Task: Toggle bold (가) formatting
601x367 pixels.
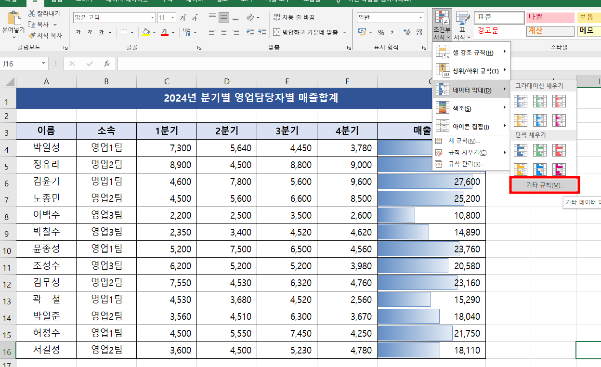Action: click(x=78, y=32)
